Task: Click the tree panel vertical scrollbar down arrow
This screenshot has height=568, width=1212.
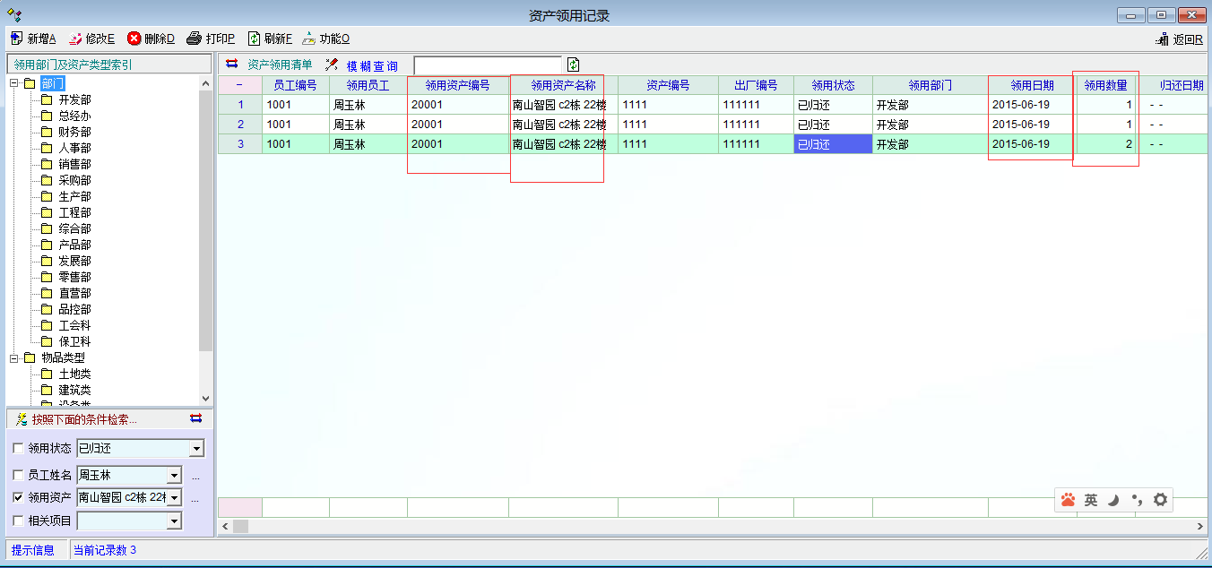Action: click(205, 398)
